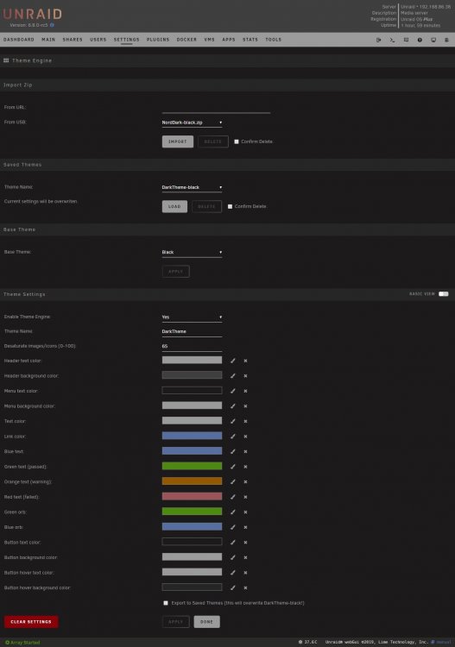Open the Base Theme dropdown set to Black
The width and height of the screenshot is (455, 647).
(x=192, y=252)
